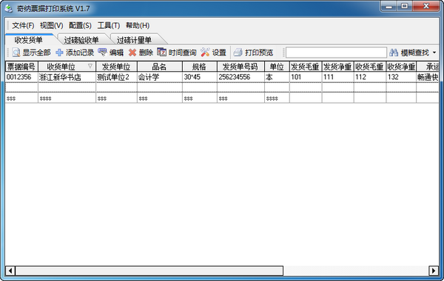444x281 pixels.
Task: Click the 发货单号码 column header
Action: pos(240,67)
